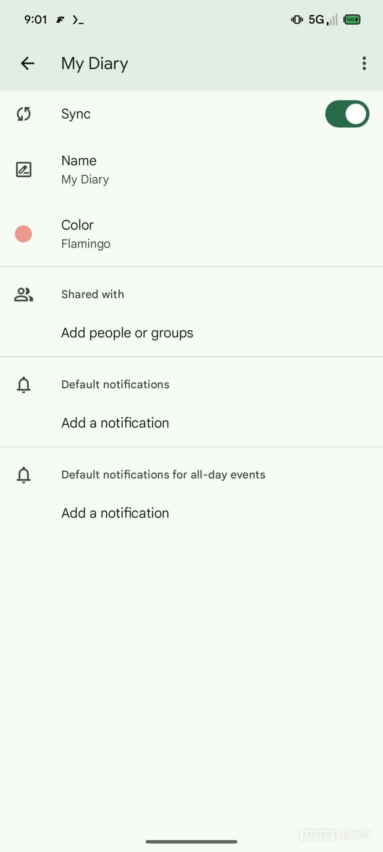Click the all-day events bell icon
The height and width of the screenshot is (852, 383).
(24, 475)
